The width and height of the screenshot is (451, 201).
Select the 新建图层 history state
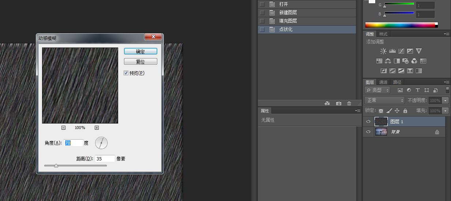307,12
